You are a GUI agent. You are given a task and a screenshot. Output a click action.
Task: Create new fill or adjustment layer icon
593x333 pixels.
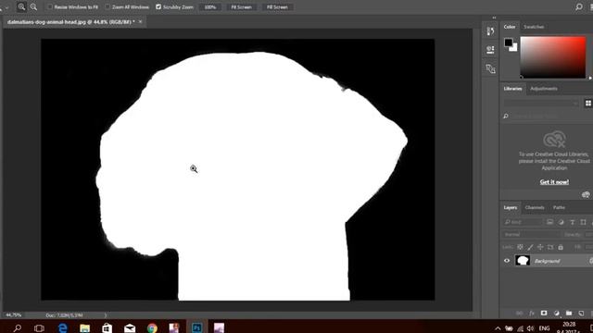point(556,313)
